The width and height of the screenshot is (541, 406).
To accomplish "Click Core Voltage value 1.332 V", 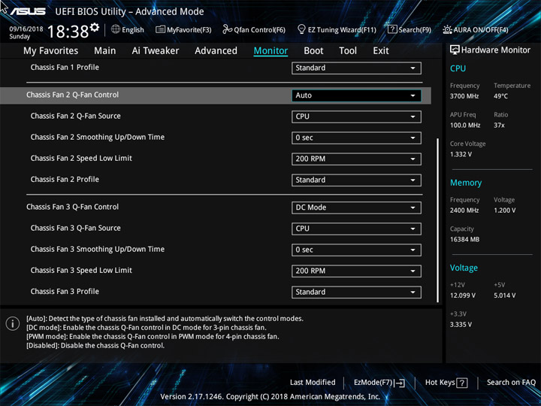I will pyautogui.click(x=461, y=154).
